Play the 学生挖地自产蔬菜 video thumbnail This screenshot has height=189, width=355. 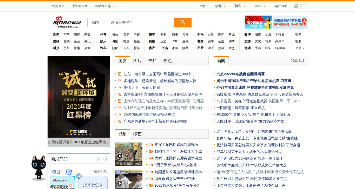point(129,154)
